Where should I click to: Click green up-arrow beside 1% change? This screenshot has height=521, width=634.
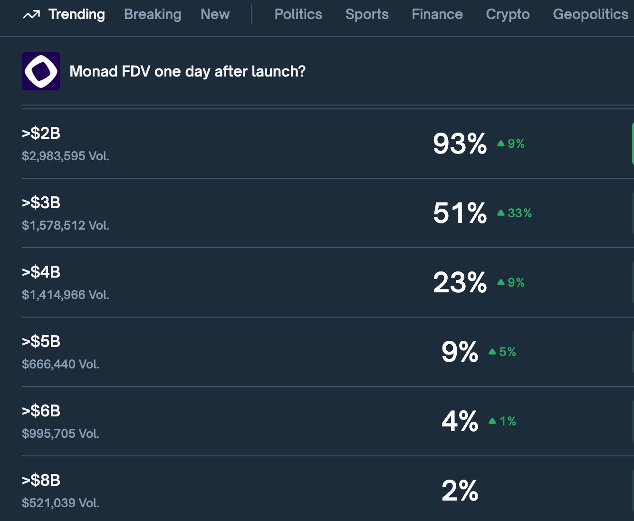click(492, 421)
